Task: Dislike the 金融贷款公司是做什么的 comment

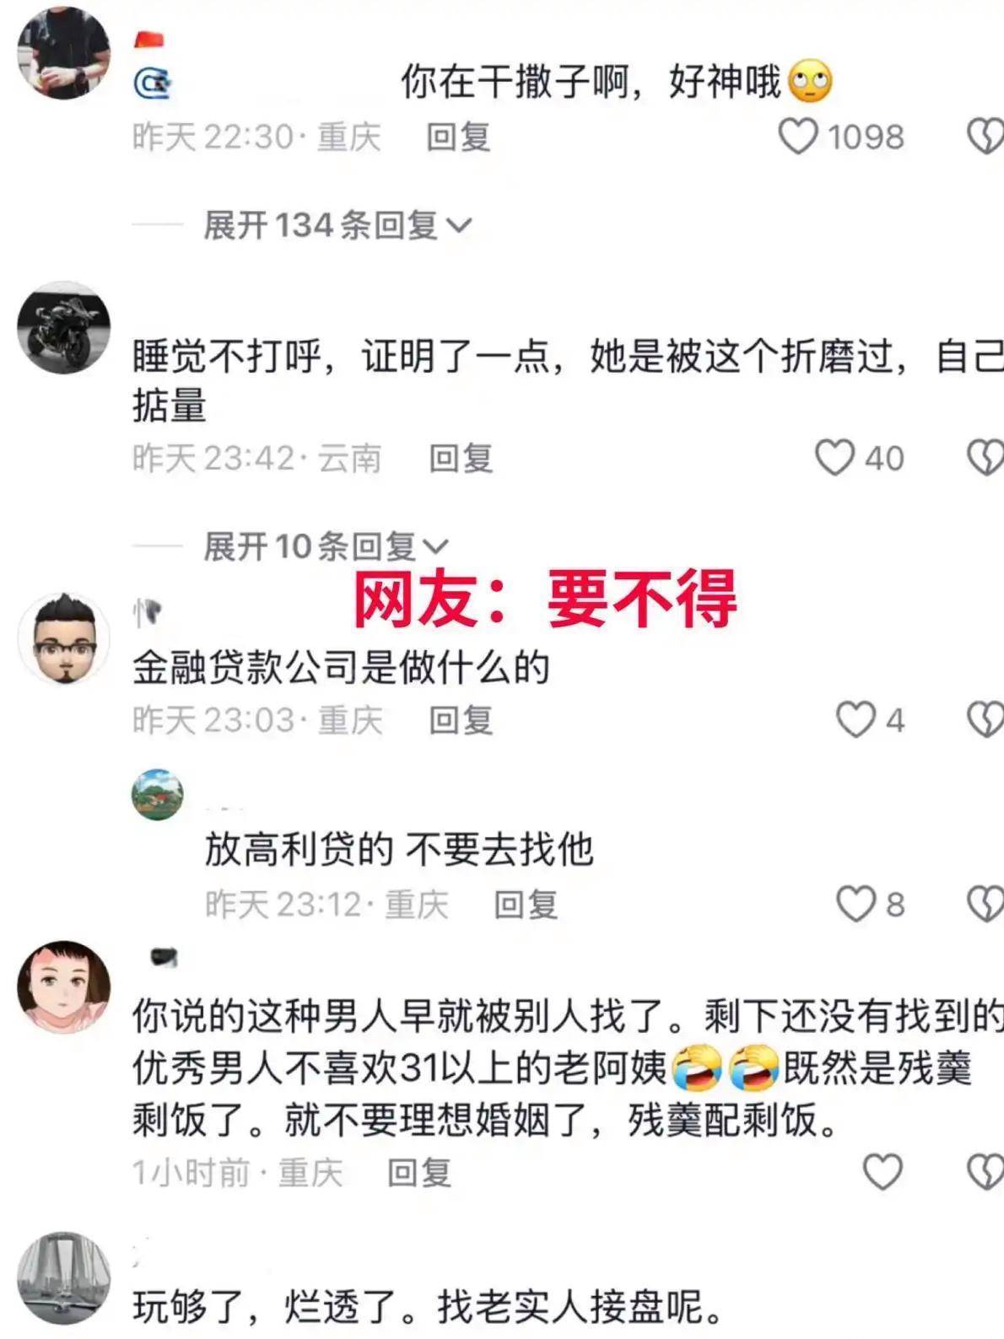Action: 985,720
